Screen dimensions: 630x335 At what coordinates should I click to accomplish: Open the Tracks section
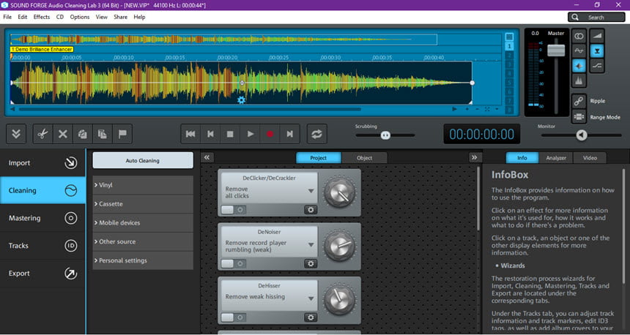[42, 246]
